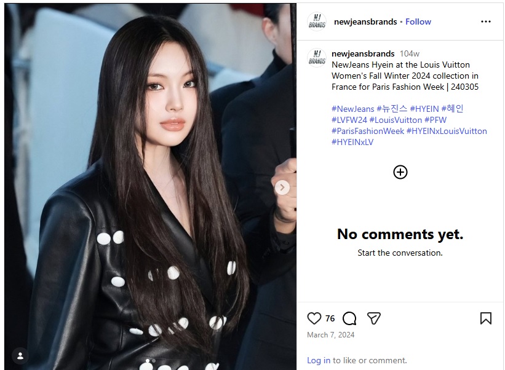Open the three-dot more options menu
505x370 pixels.
coord(486,22)
